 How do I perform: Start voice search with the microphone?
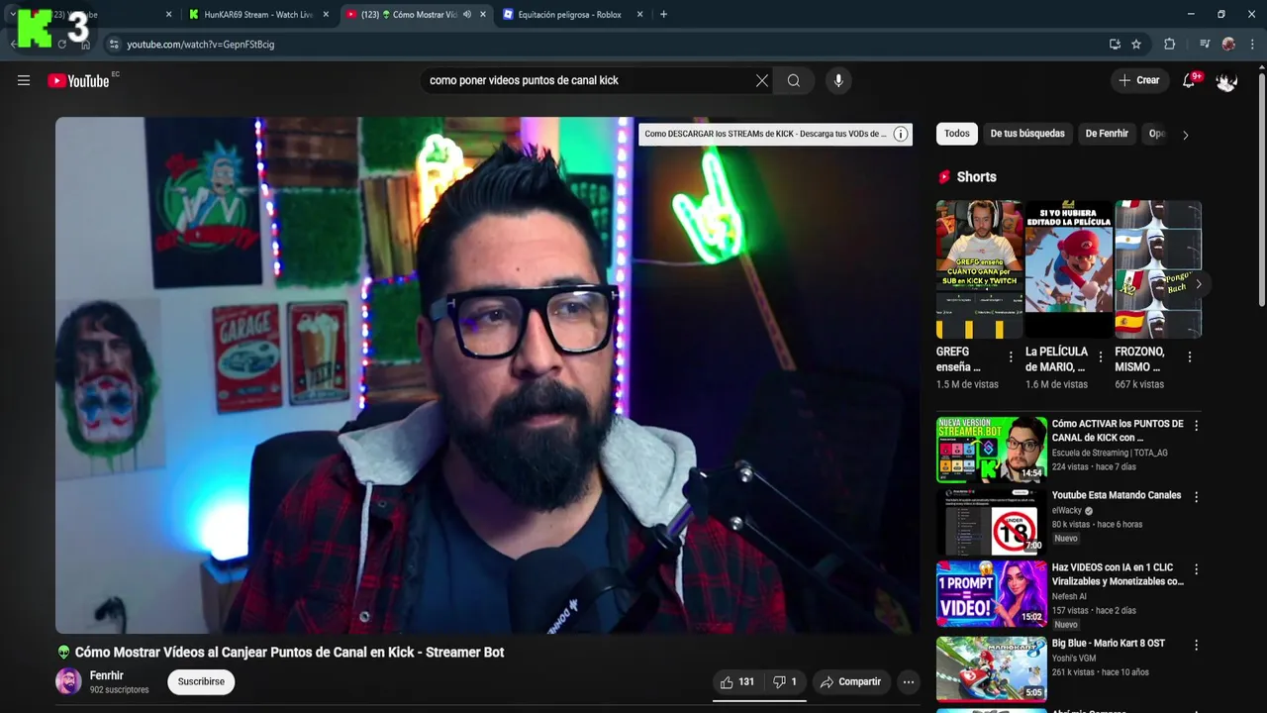[x=838, y=80]
